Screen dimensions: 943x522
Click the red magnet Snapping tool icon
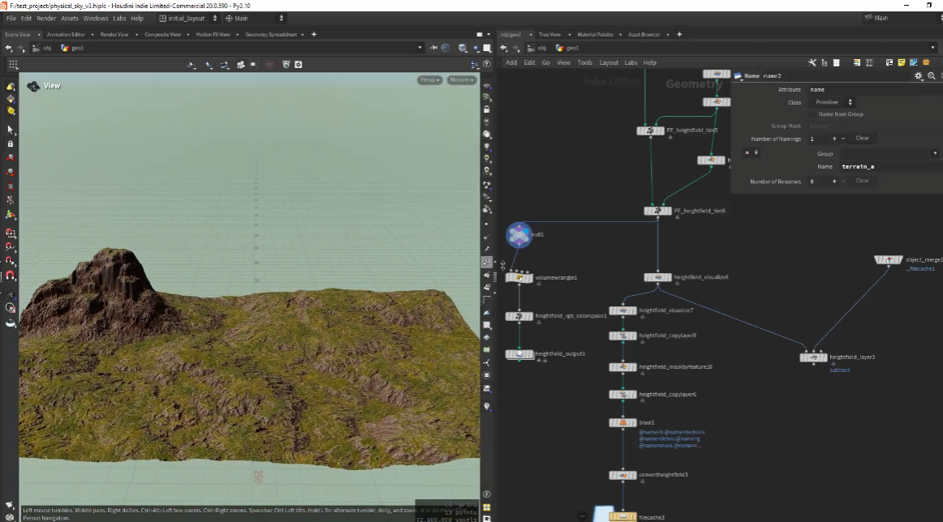coord(11,276)
